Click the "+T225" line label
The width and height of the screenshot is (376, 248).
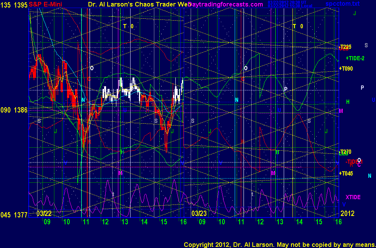(x=345, y=47)
